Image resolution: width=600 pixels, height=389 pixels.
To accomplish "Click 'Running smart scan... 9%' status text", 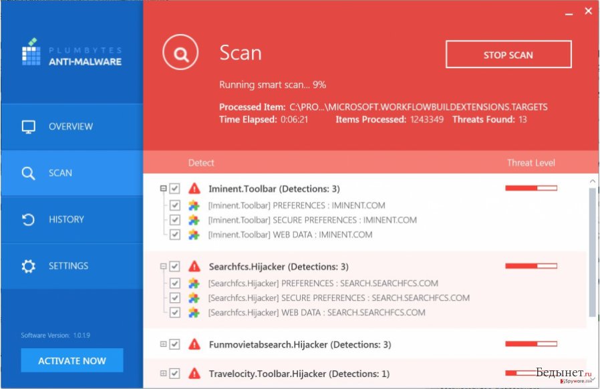I will 273,85.
